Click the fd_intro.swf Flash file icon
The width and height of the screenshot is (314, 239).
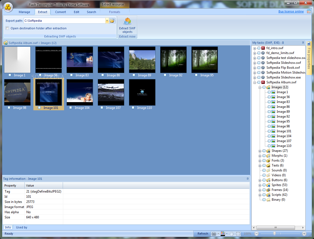(263, 48)
